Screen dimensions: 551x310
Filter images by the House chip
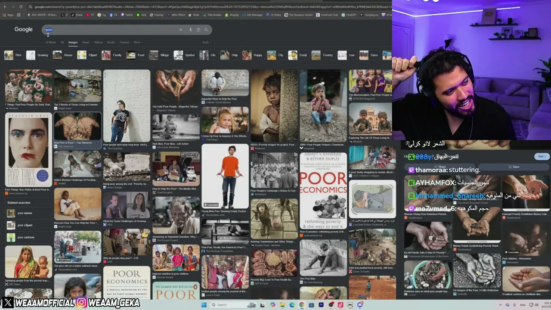point(63,55)
